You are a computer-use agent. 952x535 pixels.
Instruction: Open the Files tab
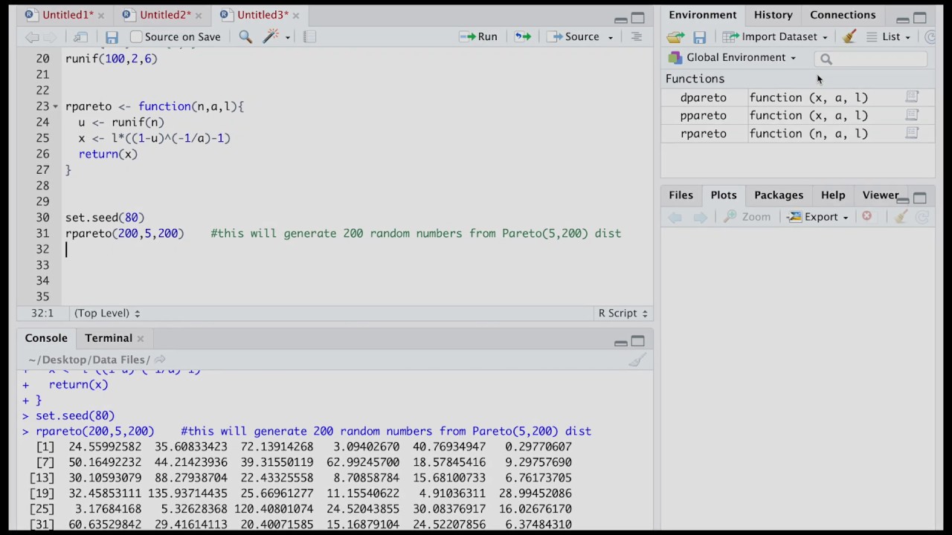tap(681, 195)
